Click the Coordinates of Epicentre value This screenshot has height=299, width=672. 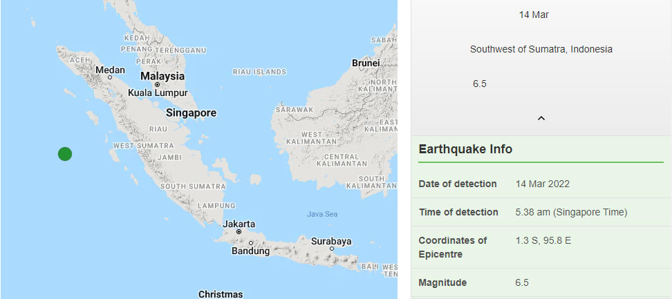click(x=543, y=240)
